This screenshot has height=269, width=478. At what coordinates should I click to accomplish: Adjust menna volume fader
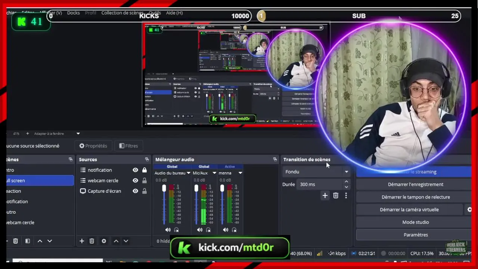[222, 189]
